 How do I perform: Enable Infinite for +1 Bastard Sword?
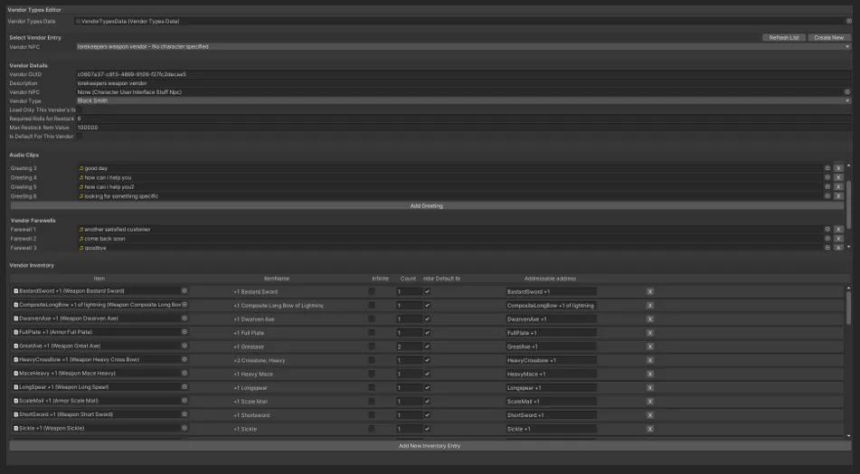[x=372, y=291]
